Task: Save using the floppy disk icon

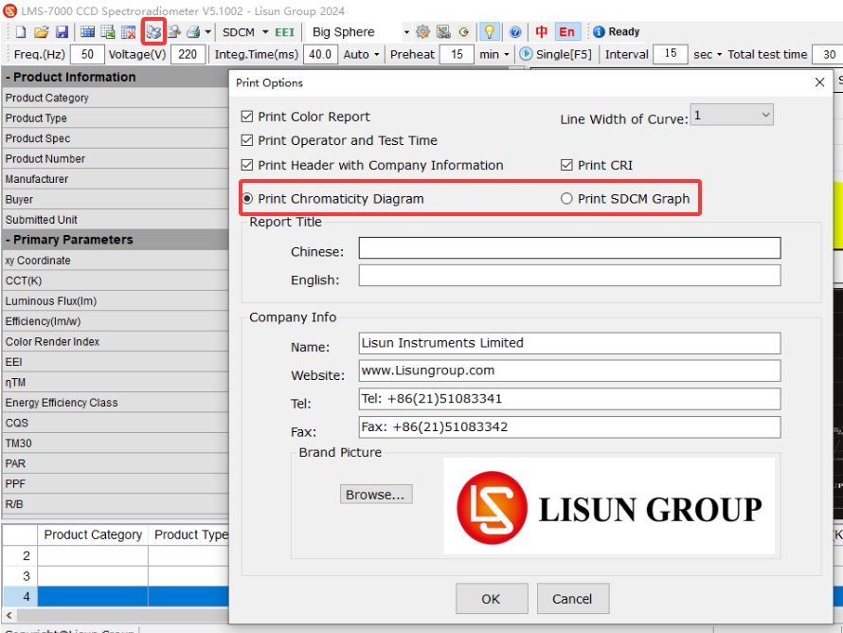Action: 62,32
